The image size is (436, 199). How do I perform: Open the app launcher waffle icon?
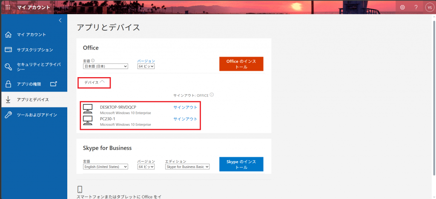click(x=8, y=7)
